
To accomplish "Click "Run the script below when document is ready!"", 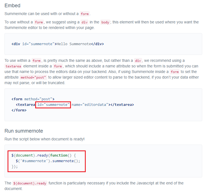I will point(44,139).
